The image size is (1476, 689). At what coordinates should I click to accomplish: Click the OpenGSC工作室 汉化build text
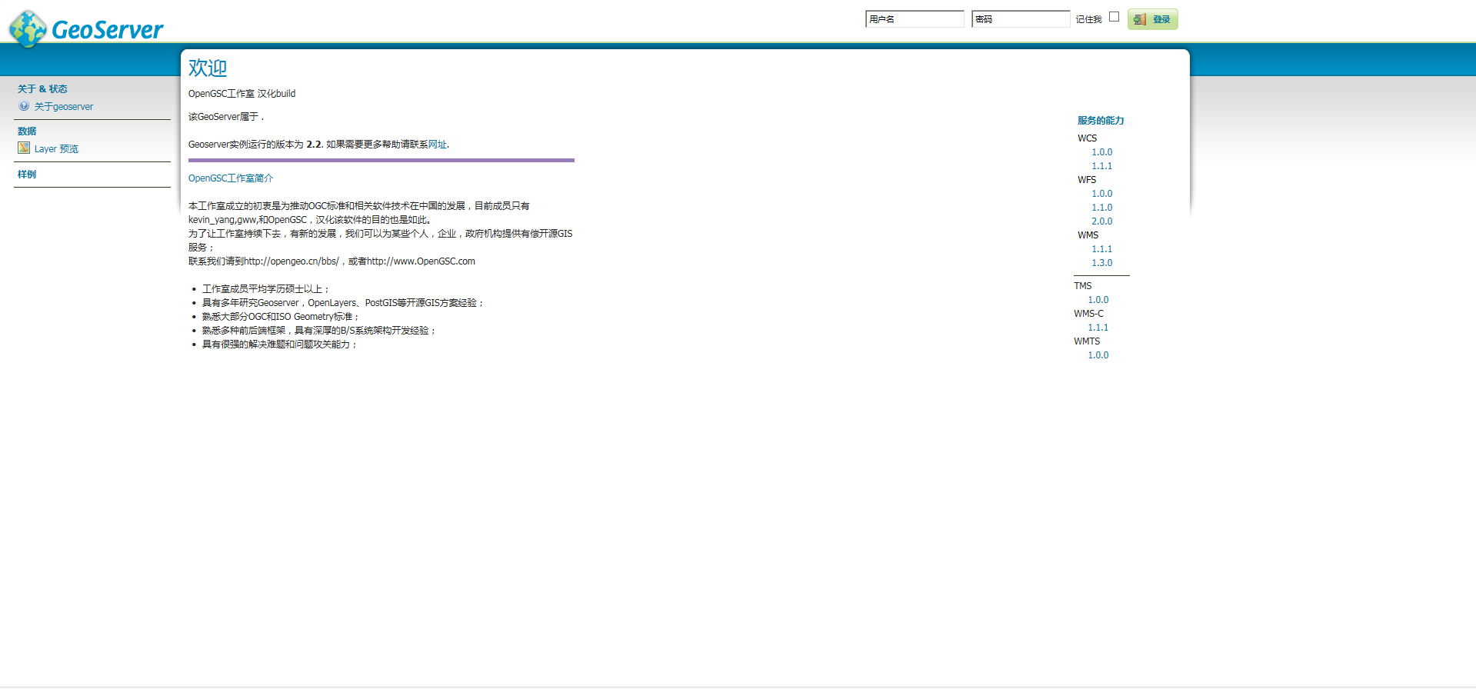pos(242,94)
